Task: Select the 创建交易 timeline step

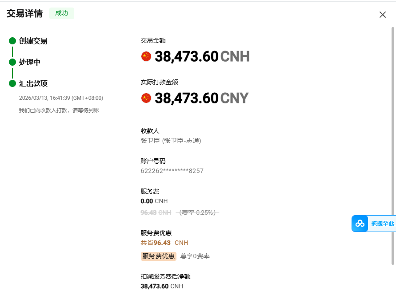Action: (33, 41)
